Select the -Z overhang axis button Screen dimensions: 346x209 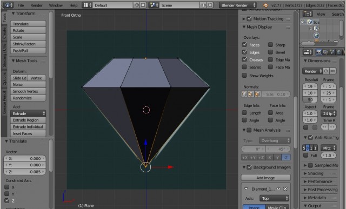coord(286,157)
